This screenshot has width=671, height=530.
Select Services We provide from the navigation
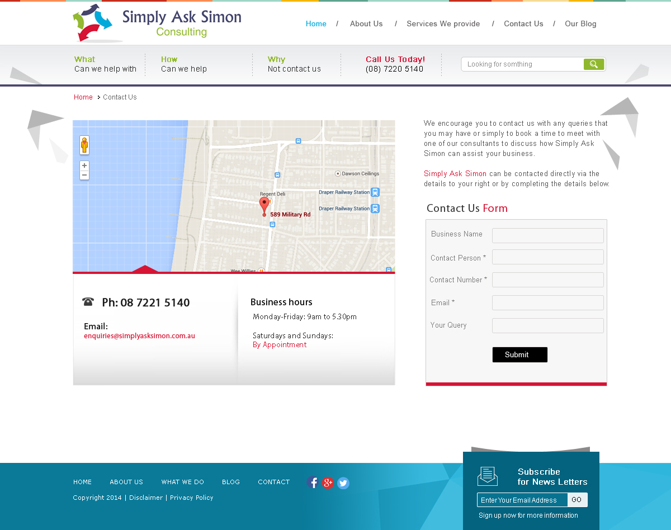tap(443, 23)
